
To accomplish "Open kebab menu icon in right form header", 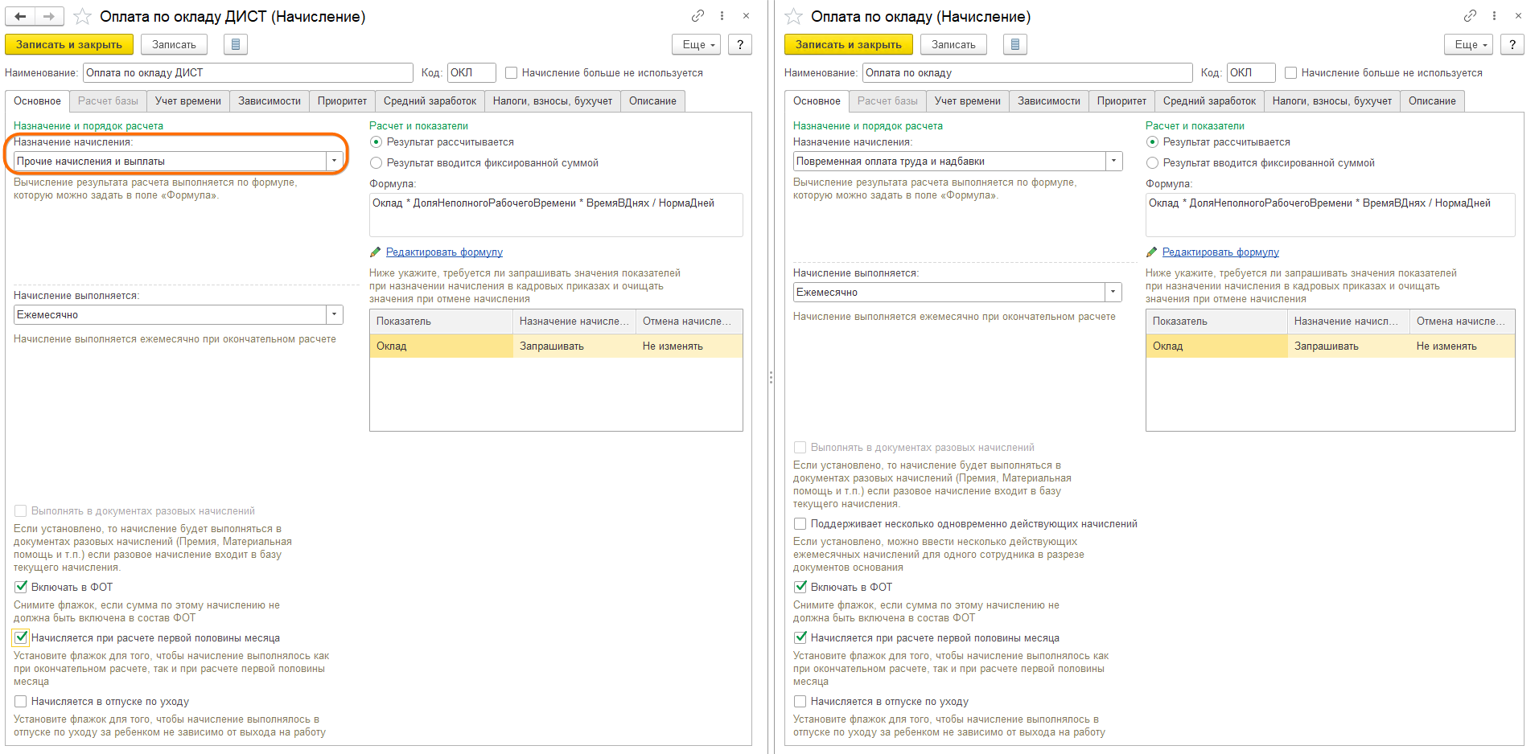I will 1494,16.
